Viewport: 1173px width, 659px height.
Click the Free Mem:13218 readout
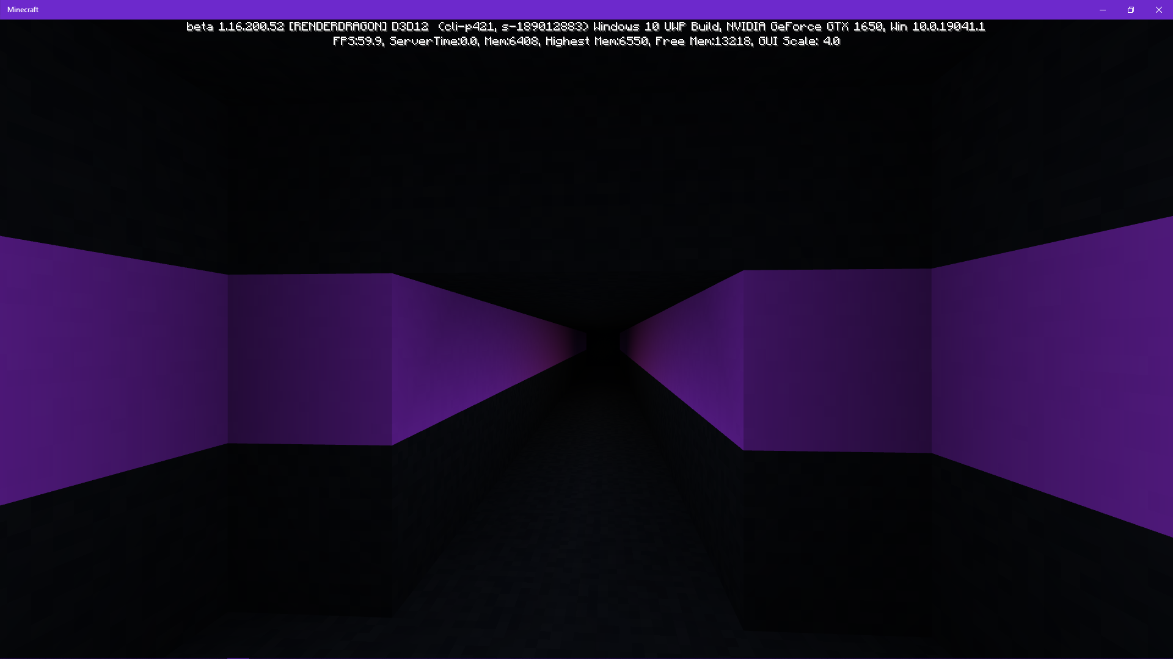703,41
